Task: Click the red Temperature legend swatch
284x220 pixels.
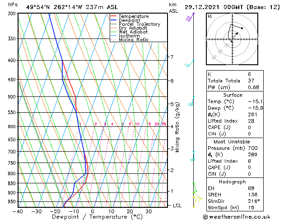Action: point(113,16)
